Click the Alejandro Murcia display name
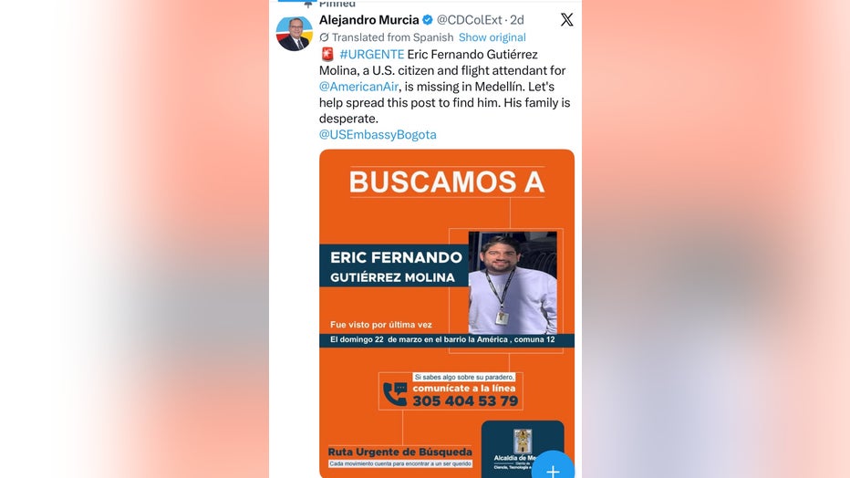 [369, 20]
